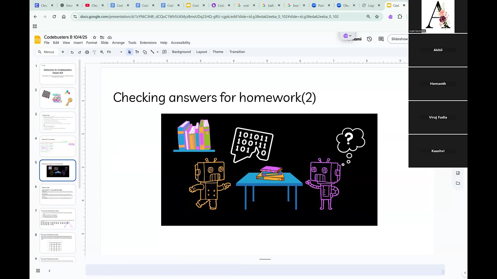The image size is (497, 279).
Task: Click the Kami extension floating icon
Action: [345, 36]
